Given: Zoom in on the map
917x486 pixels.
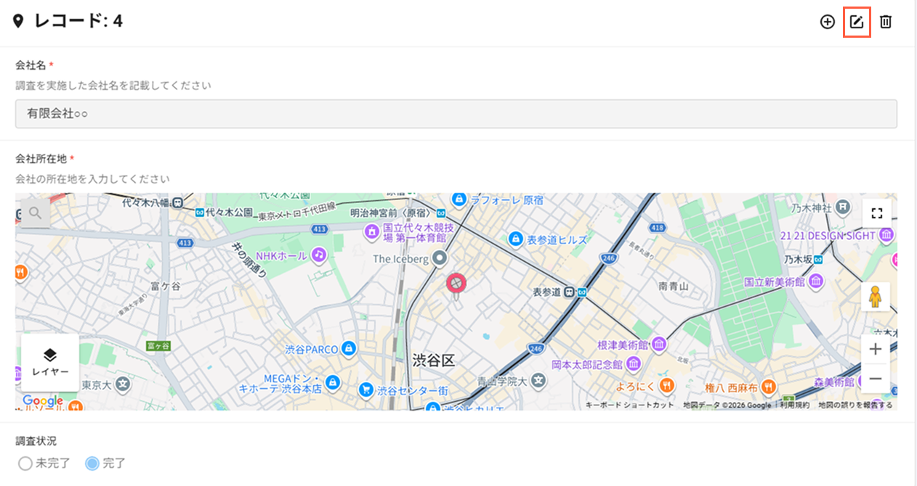Looking at the screenshot, I should 876,350.
